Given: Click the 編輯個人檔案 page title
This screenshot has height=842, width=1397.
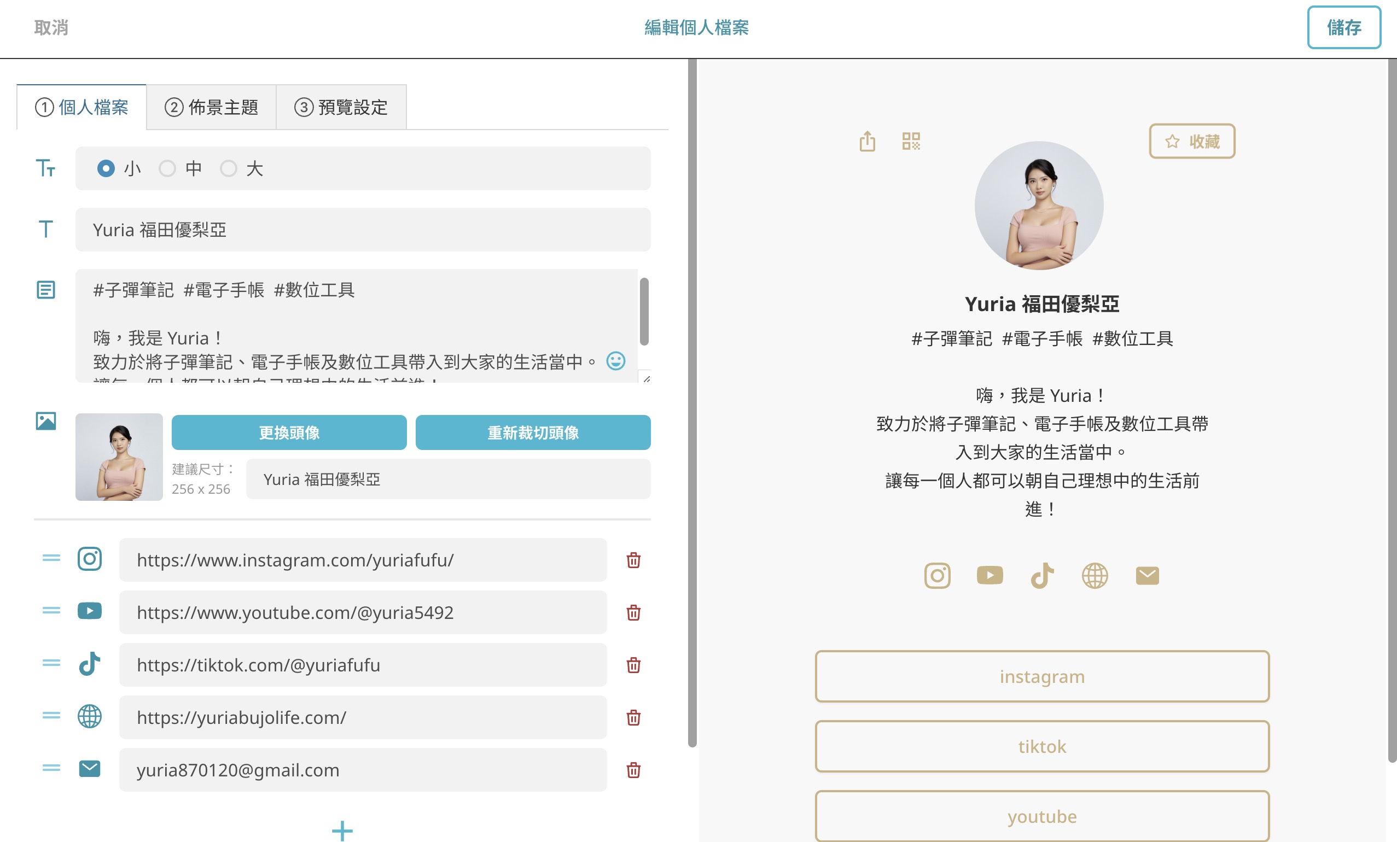Looking at the screenshot, I should click(696, 27).
